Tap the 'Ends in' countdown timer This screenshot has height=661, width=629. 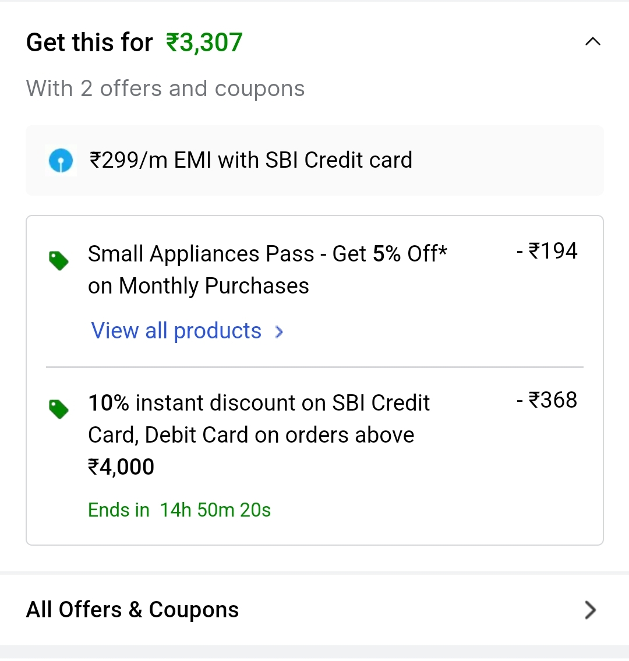(179, 510)
